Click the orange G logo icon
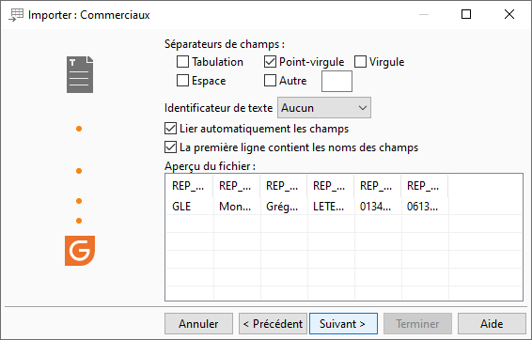This screenshot has width=532, height=340. [x=80, y=251]
